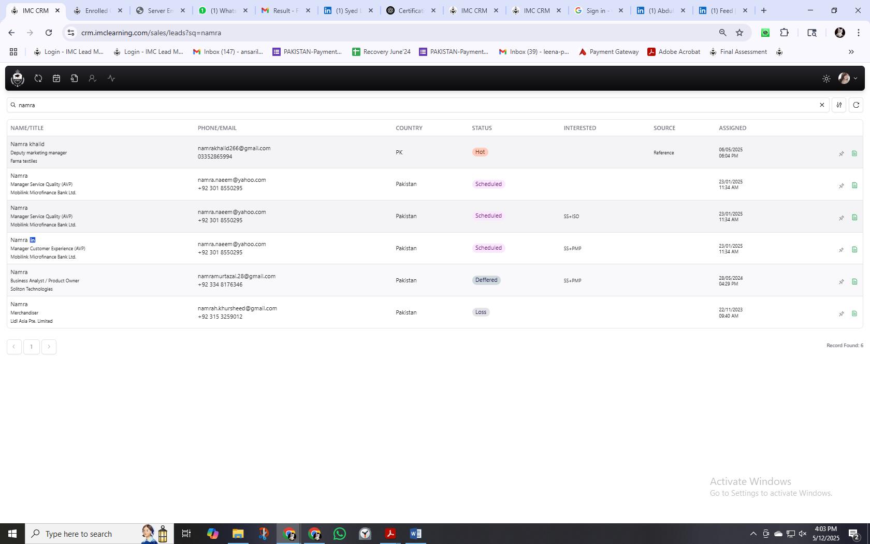Click the sync arrows icon in the CRM header
870x544 pixels.
click(38, 78)
